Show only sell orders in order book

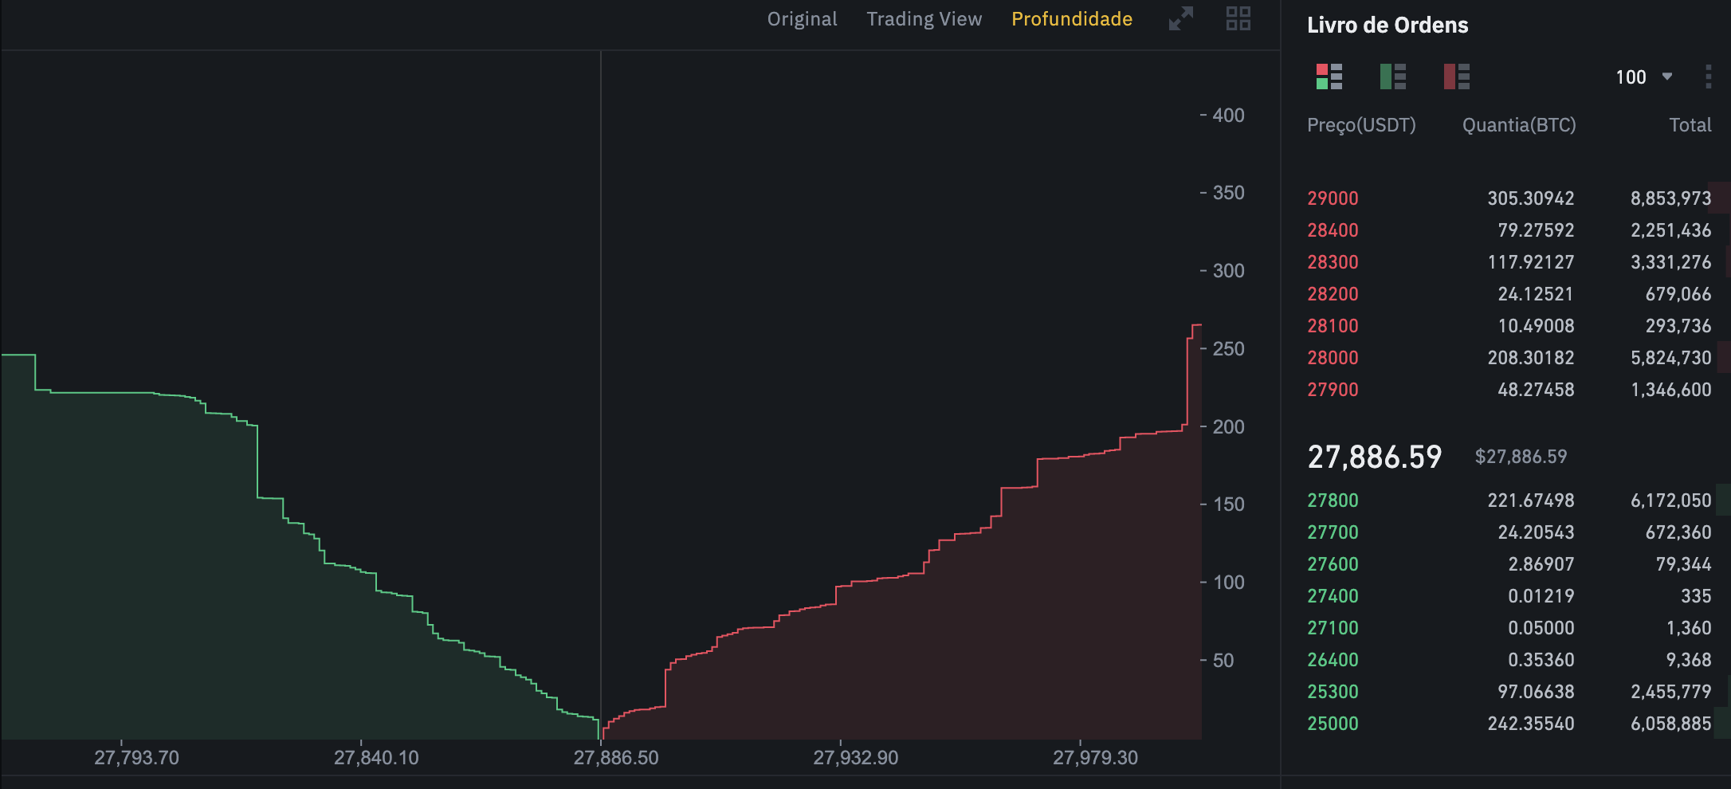point(1456,77)
